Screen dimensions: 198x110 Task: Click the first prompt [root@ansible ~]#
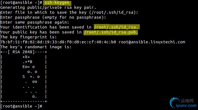tap(21, 2)
